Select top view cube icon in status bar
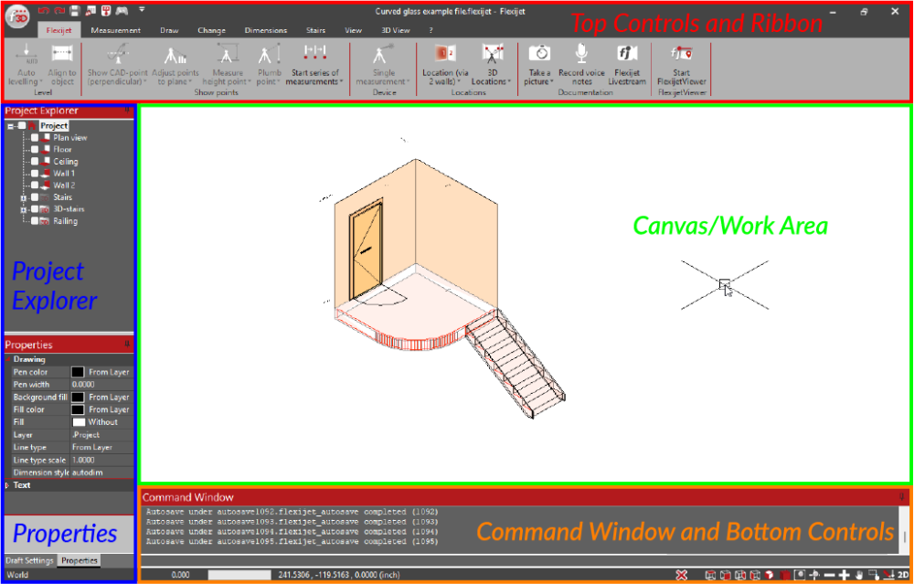This screenshot has height=584, width=914. coord(710,575)
